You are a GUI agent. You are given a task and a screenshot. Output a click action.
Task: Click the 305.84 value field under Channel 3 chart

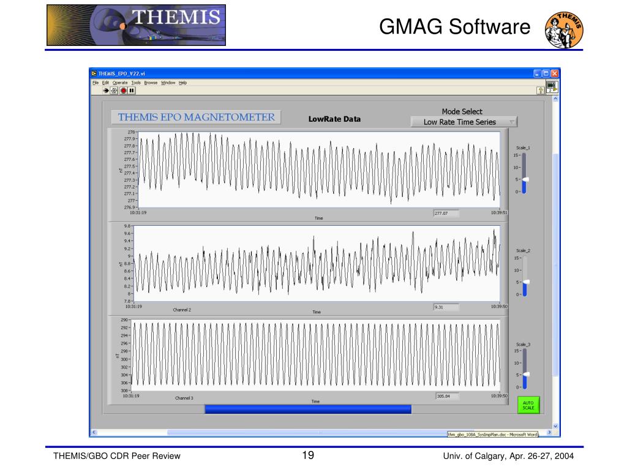447,397
